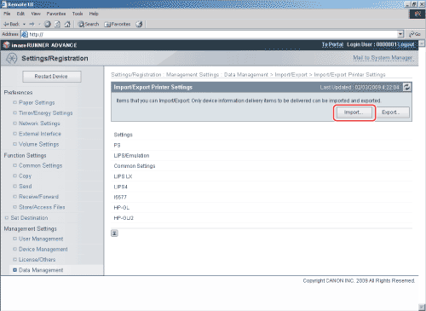The image size is (426, 311).
Task: Expand the Back button history dropdown
Action: pos(24,25)
